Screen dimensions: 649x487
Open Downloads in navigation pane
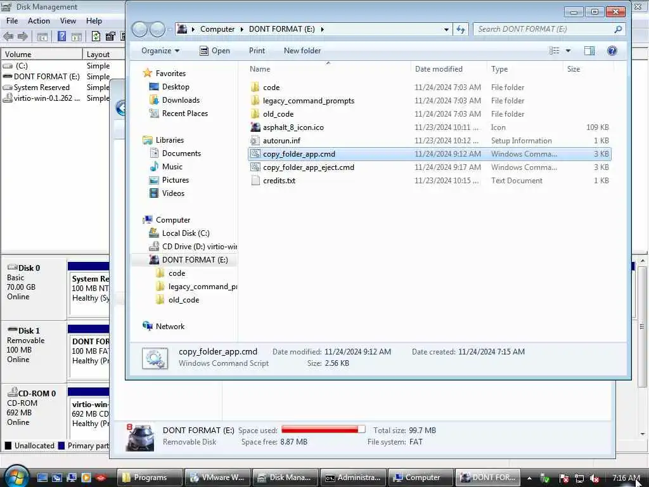[181, 100]
